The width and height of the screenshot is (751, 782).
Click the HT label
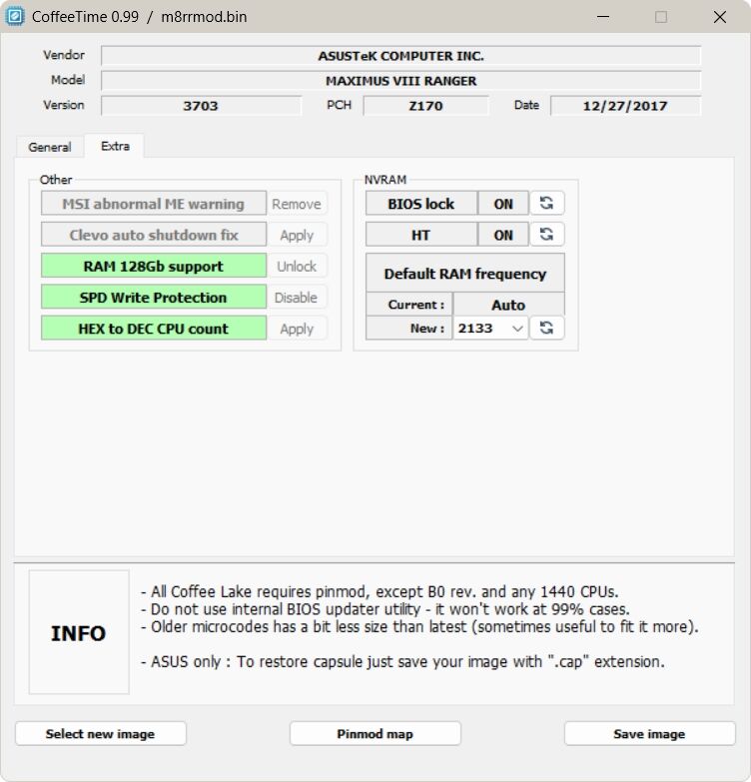point(421,235)
